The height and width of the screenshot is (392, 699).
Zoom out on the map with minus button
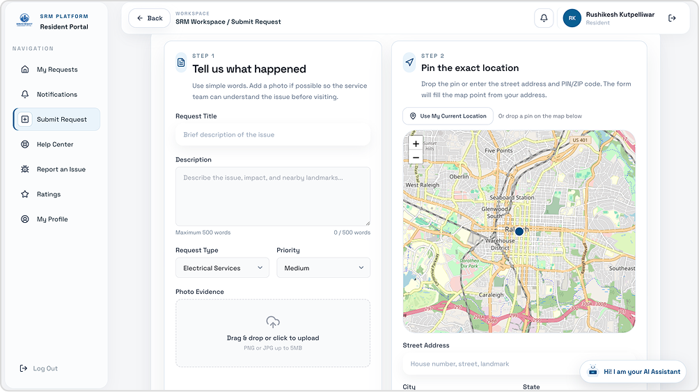416,157
